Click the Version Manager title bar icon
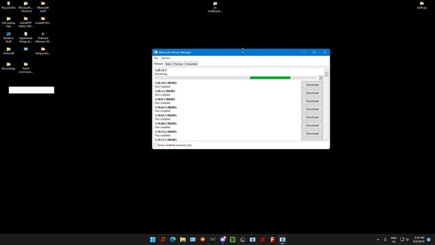The height and width of the screenshot is (245, 435). point(156,52)
